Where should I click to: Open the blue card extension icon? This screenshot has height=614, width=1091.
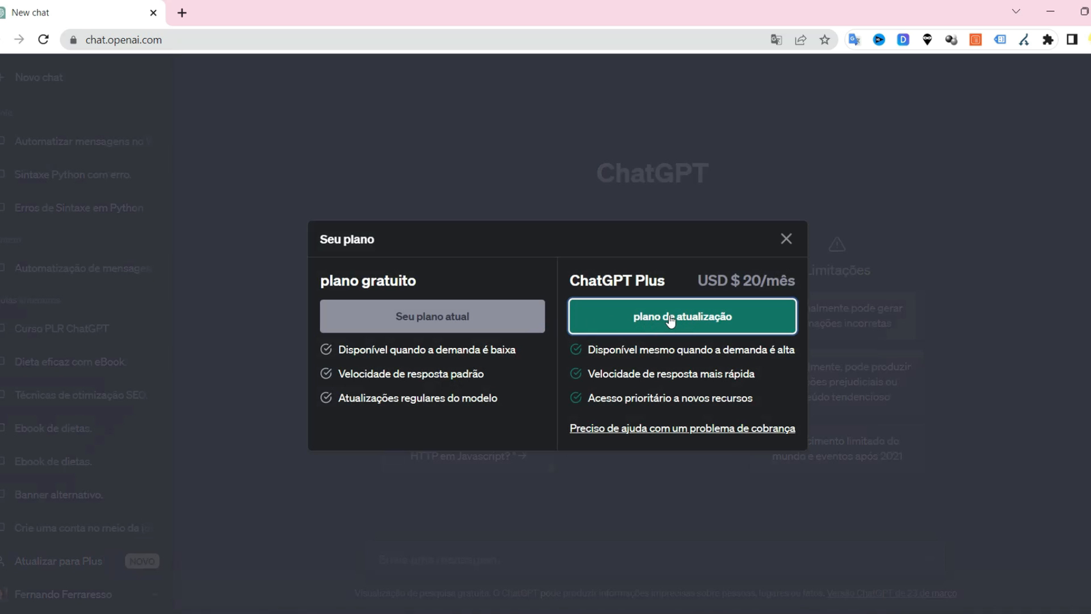tap(1000, 40)
